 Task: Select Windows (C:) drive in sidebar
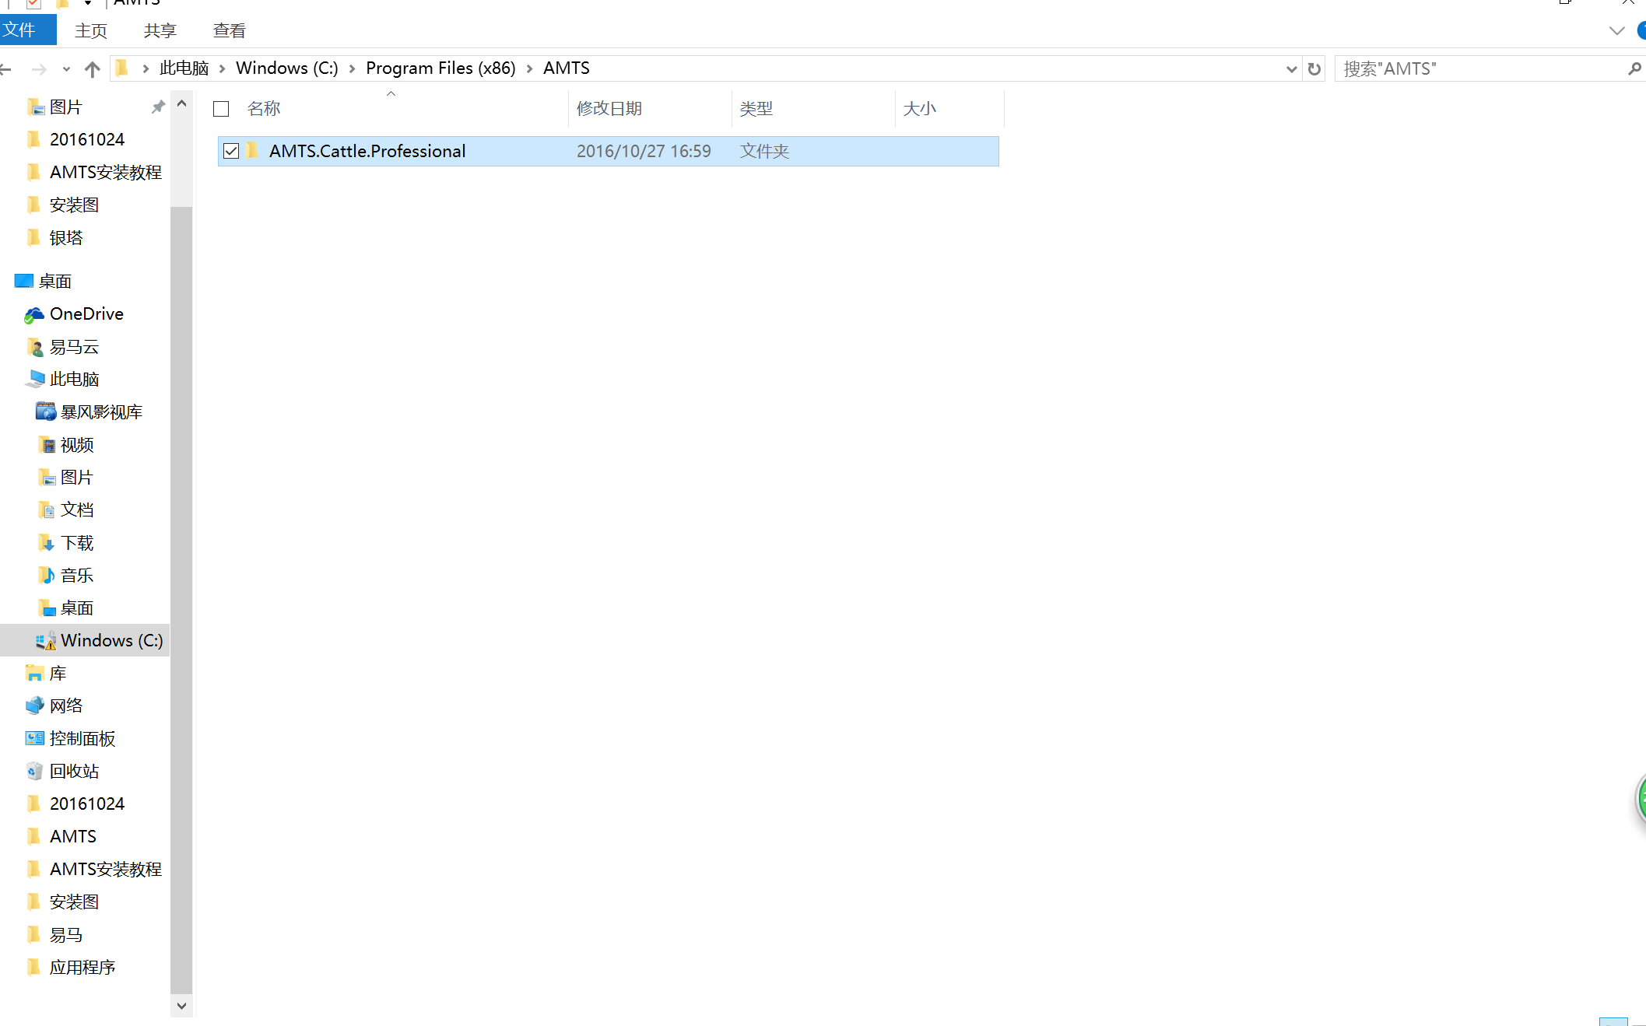click(x=85, y=640)
